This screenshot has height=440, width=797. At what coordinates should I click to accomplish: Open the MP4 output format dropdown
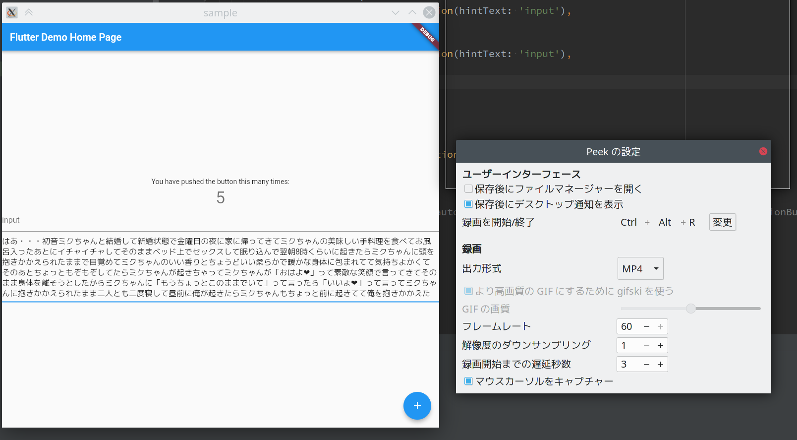click(640, 268)
